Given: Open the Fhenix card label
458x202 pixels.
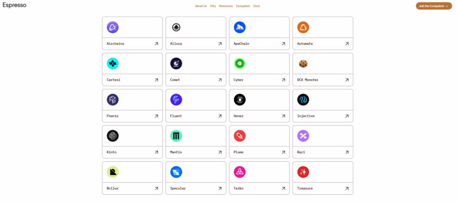Looking at the screenshot, I should pyautogui.click(x=113, y=116).
